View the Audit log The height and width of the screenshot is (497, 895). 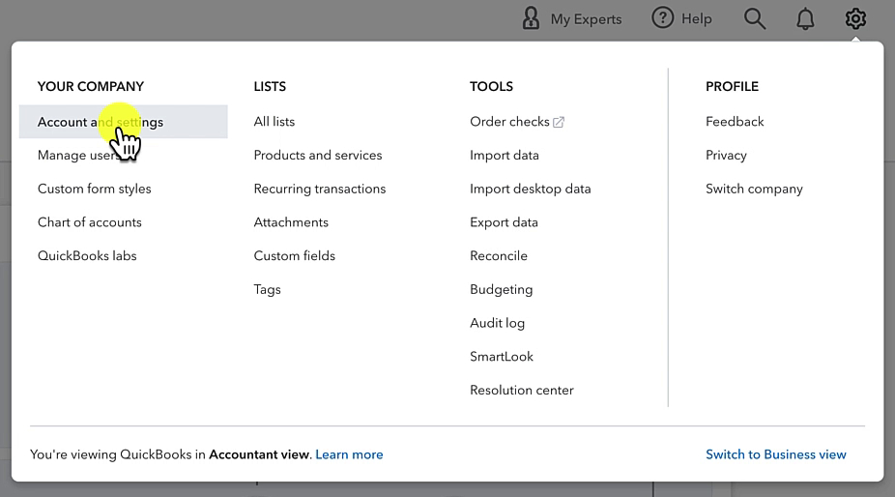pos(497,323)
